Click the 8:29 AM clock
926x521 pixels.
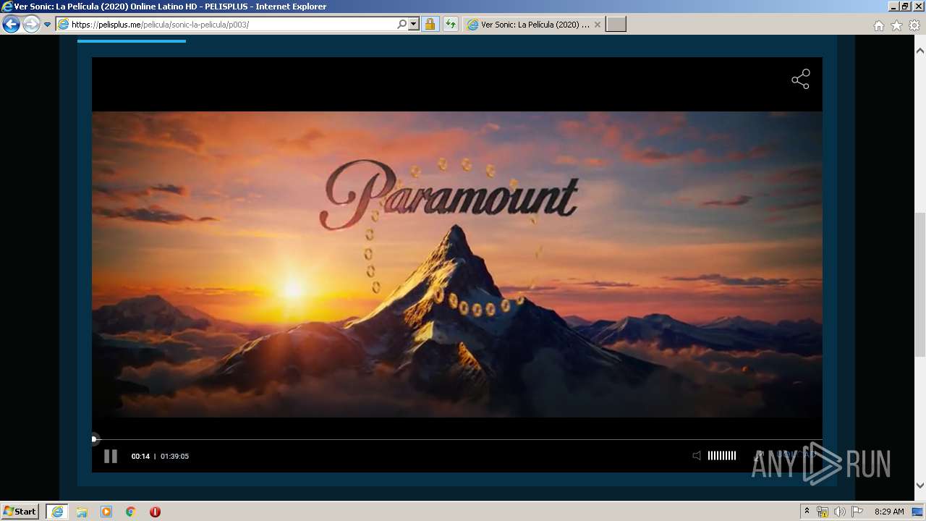tap(889, 512)
